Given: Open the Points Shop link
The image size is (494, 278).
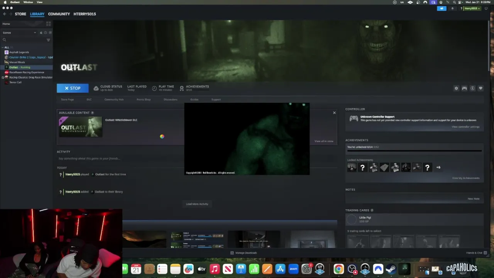Looking at the screenshot, I should (144, 100).
